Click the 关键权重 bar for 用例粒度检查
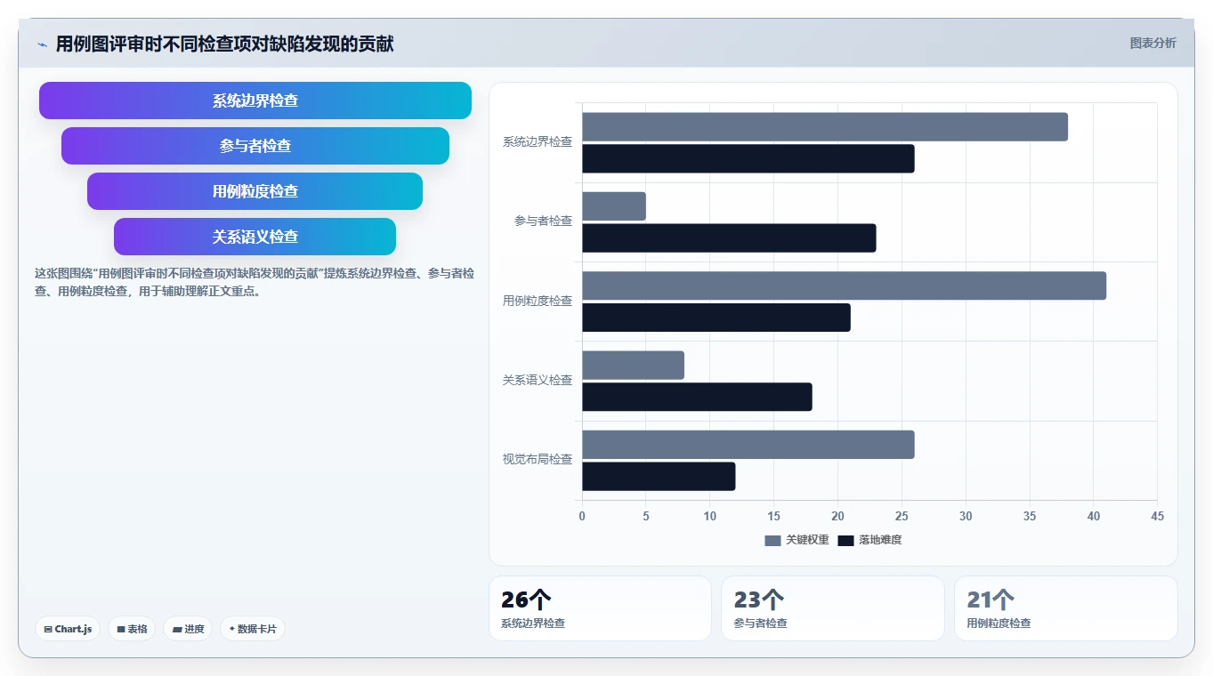The width and height of the screenshot is (1213, 676). point(844,286)
